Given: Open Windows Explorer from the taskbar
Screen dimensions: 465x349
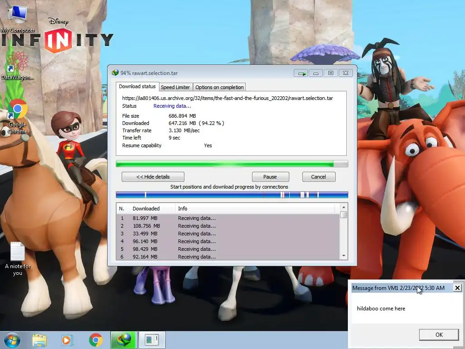Looking at the screenshot, I should (x=40, y=340).
